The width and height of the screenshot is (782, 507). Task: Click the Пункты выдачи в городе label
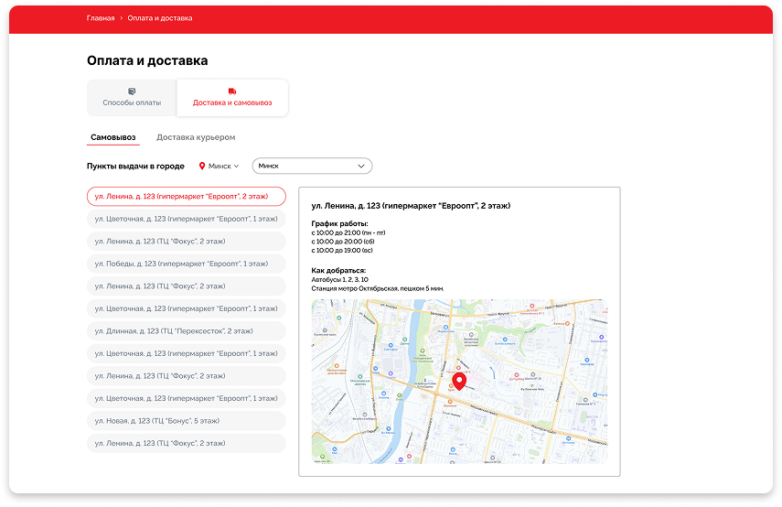[x=135, y=167]
